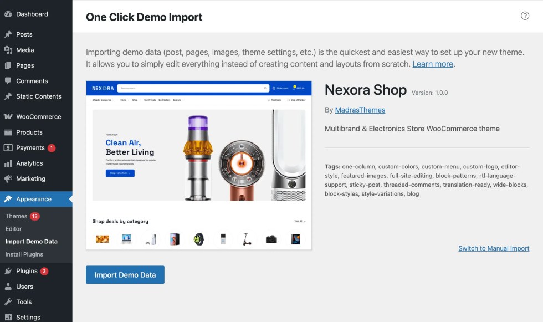Click the Shop Home Tech button in preview
The width and height of the screenshot is (543, 322).
point(120,173)
